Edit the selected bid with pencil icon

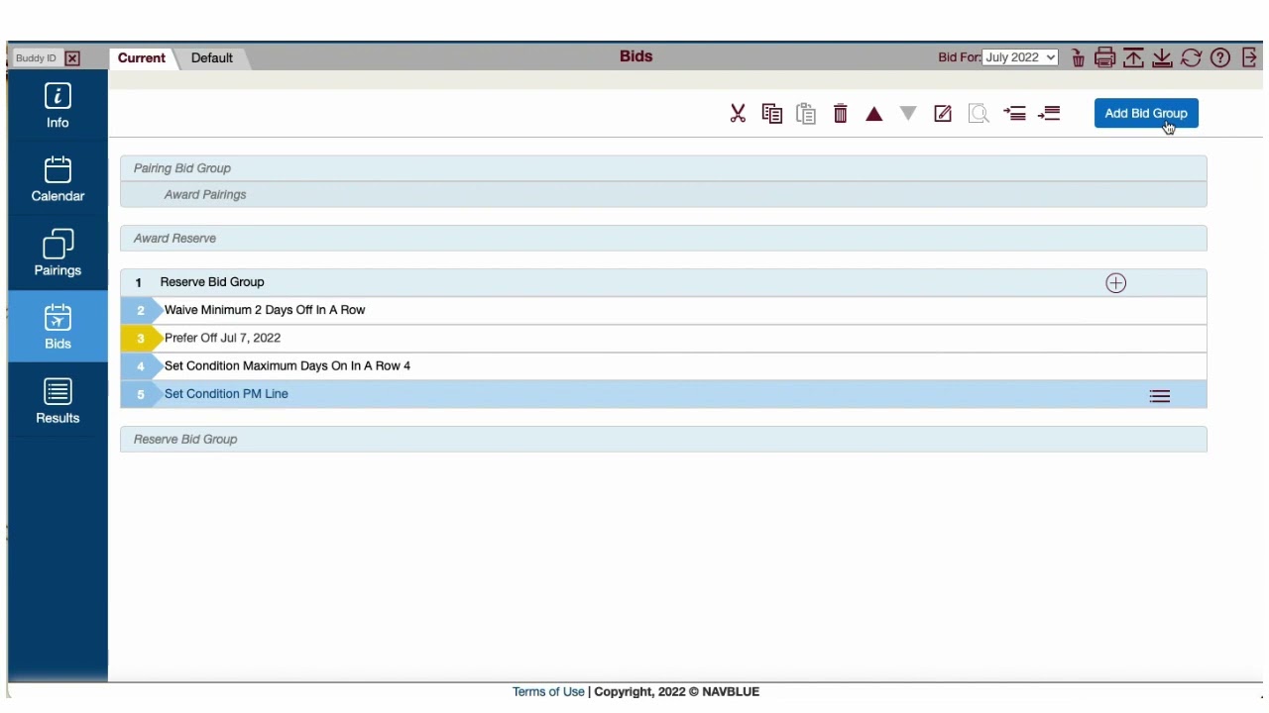coord(943,114)
